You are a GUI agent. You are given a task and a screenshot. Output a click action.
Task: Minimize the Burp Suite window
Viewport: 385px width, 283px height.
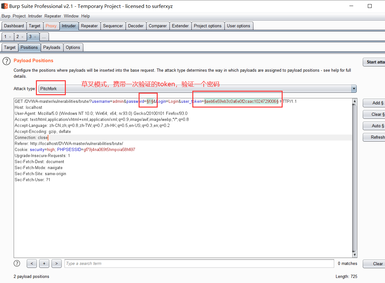[x=351, y=6]
